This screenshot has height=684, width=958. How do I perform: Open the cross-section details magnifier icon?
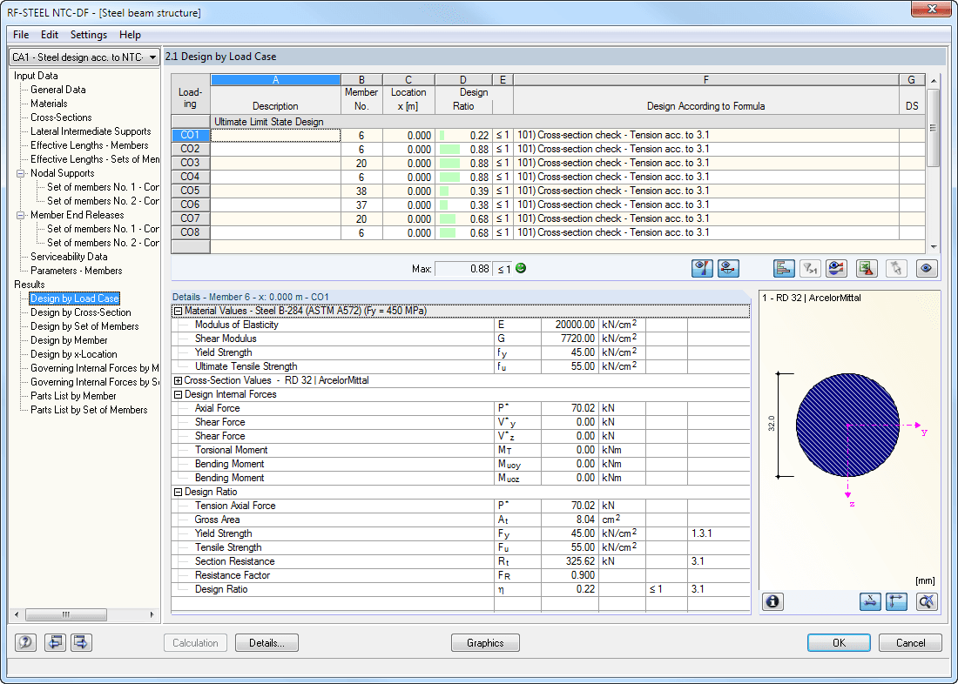click(925, 601)
